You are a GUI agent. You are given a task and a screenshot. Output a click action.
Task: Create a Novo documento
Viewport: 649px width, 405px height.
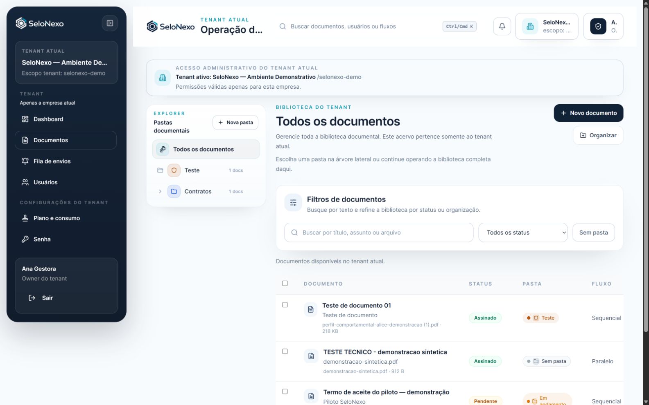[x=588, y=113]
